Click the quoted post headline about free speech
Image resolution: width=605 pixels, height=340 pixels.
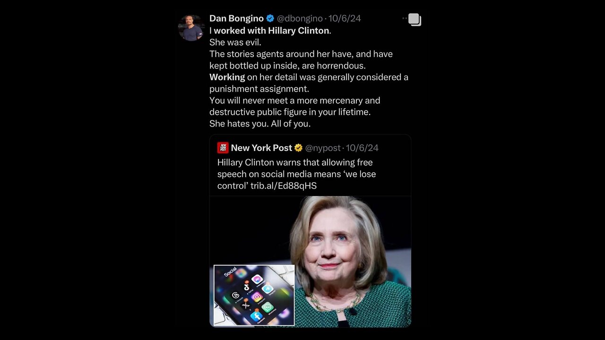pyautogui.click(x=296, y=174)
